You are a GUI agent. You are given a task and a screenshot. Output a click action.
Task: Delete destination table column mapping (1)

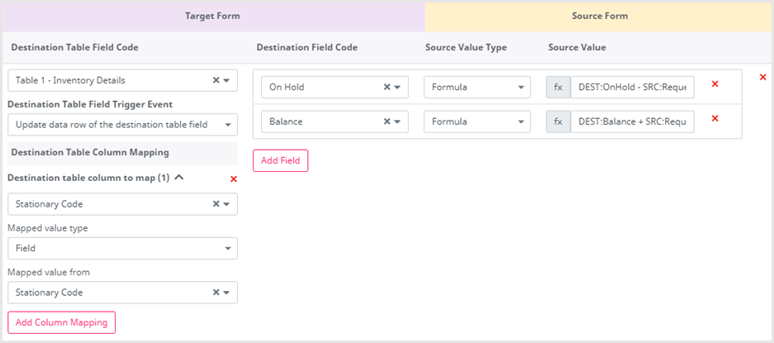[x=233, y=179]
